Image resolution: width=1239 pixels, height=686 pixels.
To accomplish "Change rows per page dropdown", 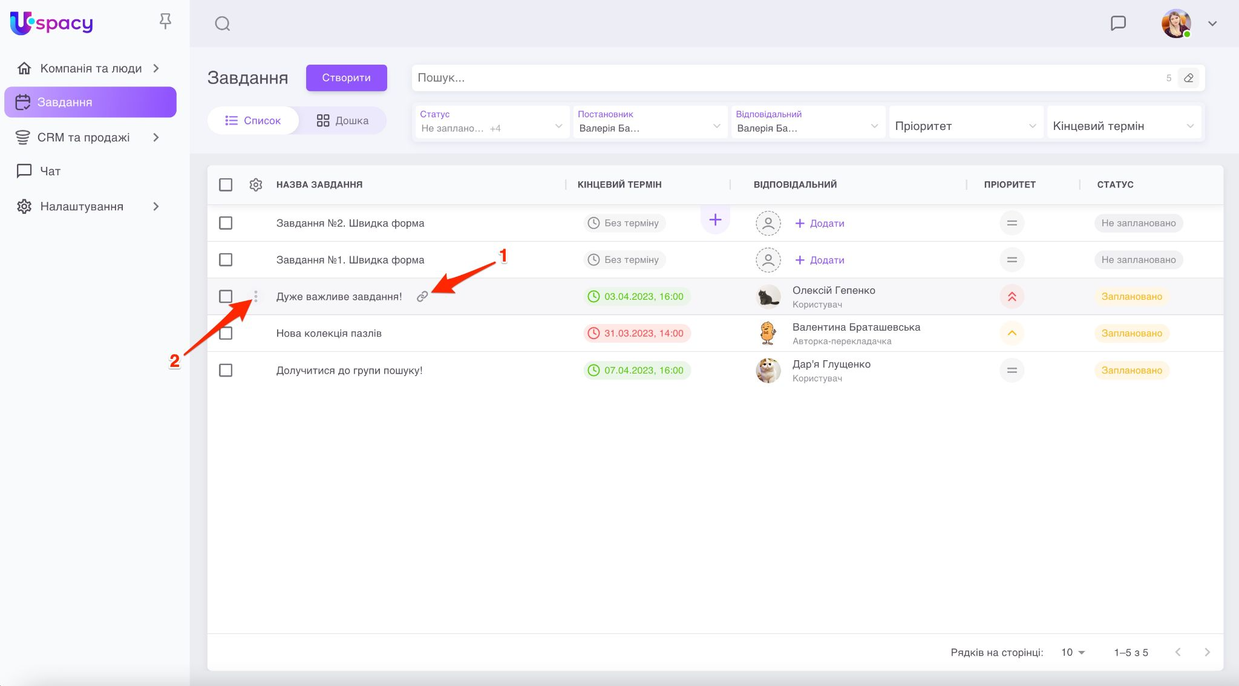I will [1073, 652].
